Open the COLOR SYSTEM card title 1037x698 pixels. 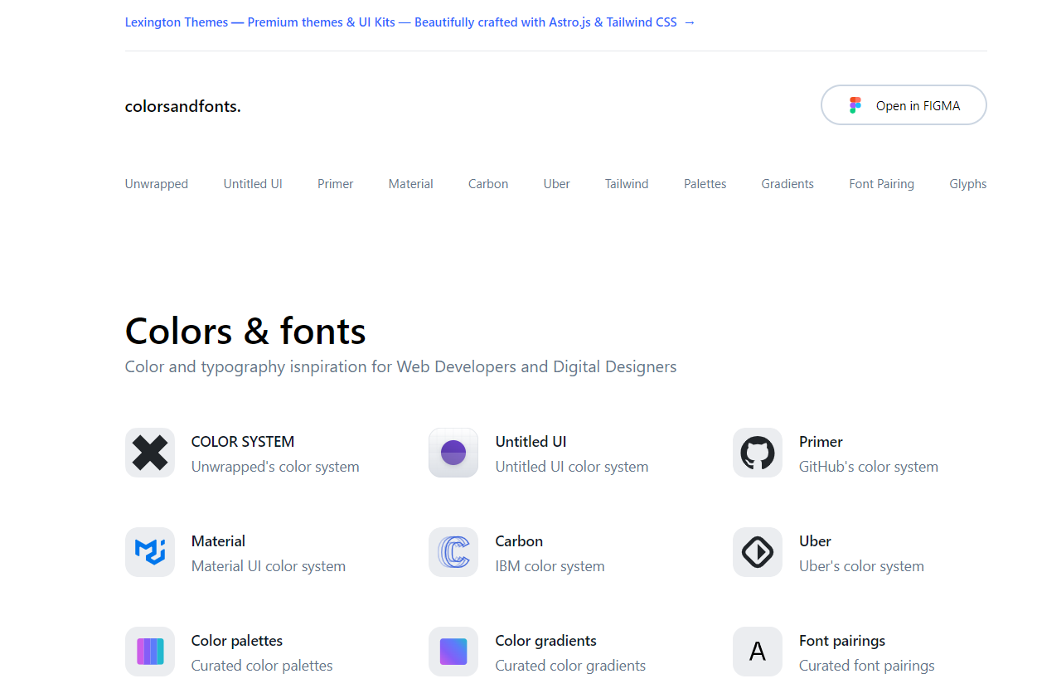243,442
